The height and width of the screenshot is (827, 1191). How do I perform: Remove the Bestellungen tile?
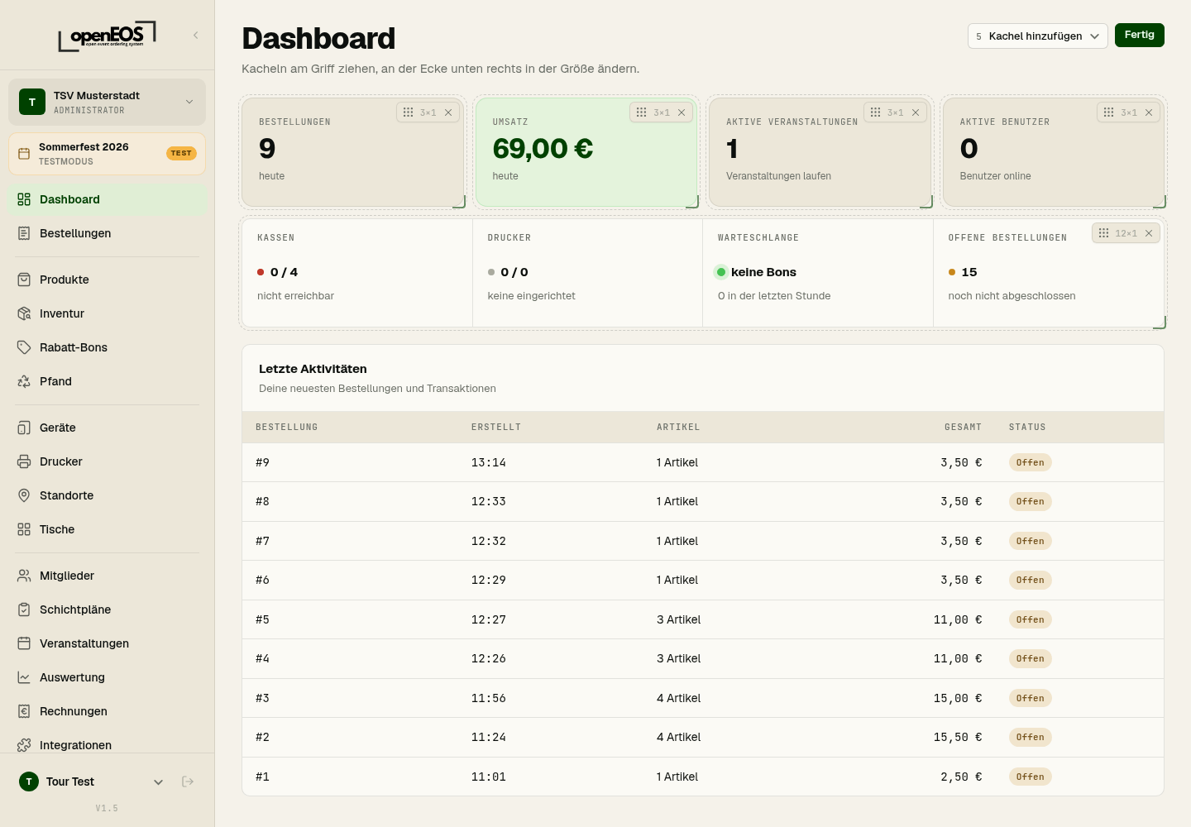(448, 112)
